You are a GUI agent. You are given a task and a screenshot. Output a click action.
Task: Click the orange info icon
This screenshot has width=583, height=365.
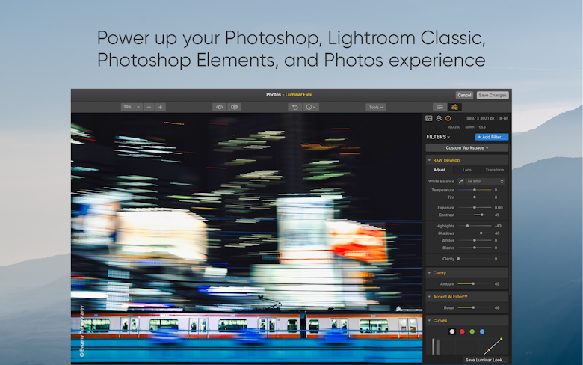448,118
